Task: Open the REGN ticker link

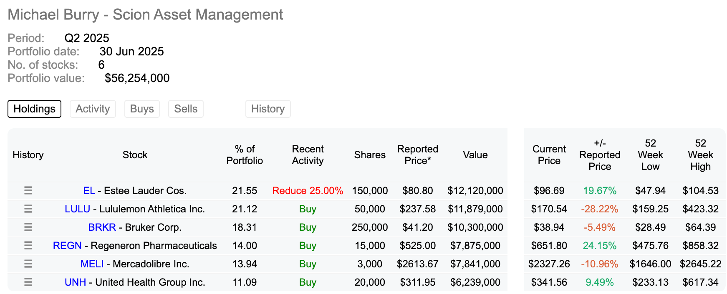Action: click(67, 246)
